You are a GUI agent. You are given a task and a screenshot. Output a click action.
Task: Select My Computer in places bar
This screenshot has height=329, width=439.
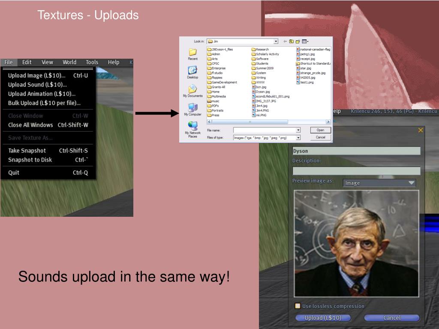pos(192,109)
